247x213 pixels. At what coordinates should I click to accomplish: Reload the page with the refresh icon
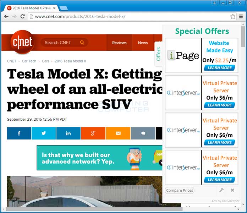(23, 16)
